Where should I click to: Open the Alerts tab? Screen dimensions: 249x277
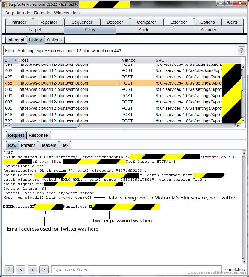click(x=232, y=22)
